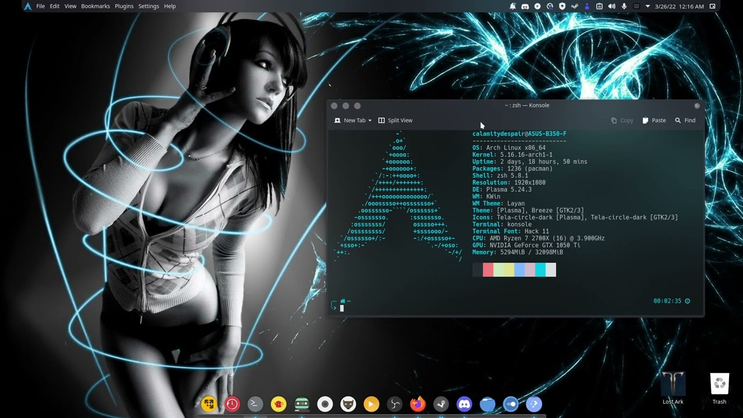
Task: Click the Copy toolbar button
Action: tap(622, 120)
